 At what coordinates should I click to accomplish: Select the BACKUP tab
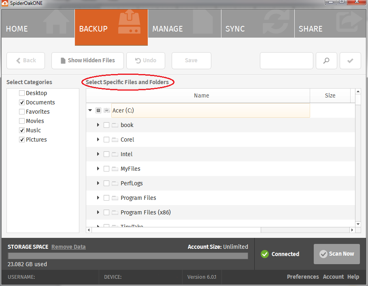pyautogui.click(x=111, y=27)
